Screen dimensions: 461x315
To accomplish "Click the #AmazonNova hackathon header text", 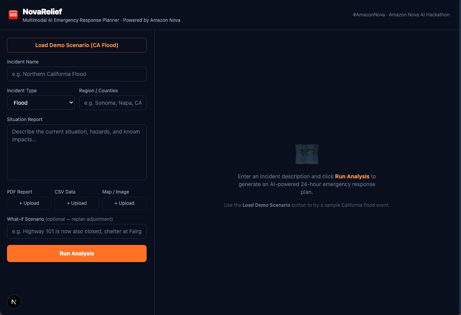I will point(401,15).
